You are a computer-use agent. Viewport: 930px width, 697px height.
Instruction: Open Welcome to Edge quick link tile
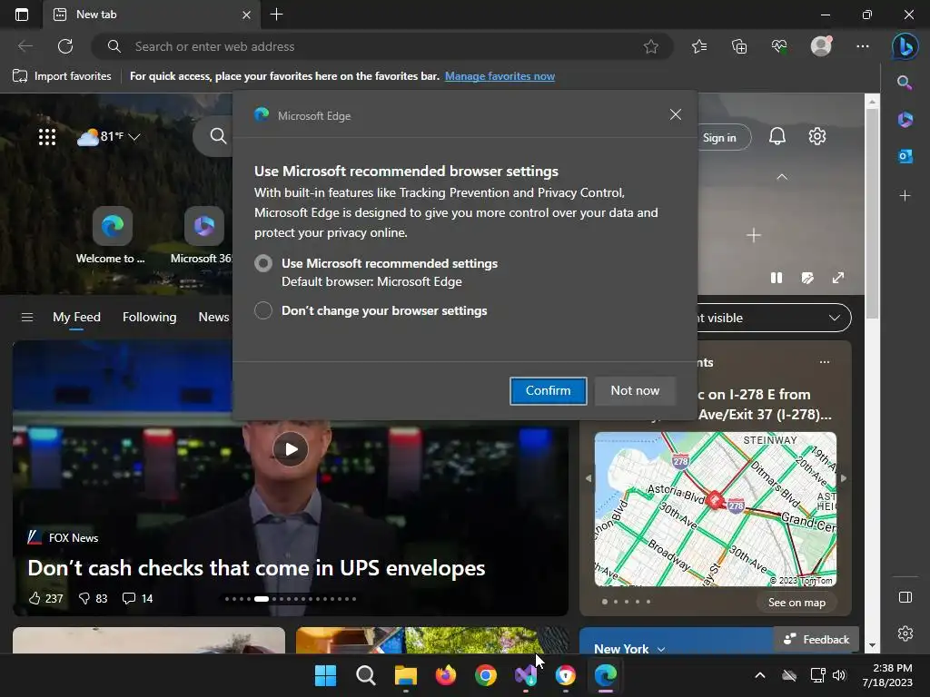point(112,235)
